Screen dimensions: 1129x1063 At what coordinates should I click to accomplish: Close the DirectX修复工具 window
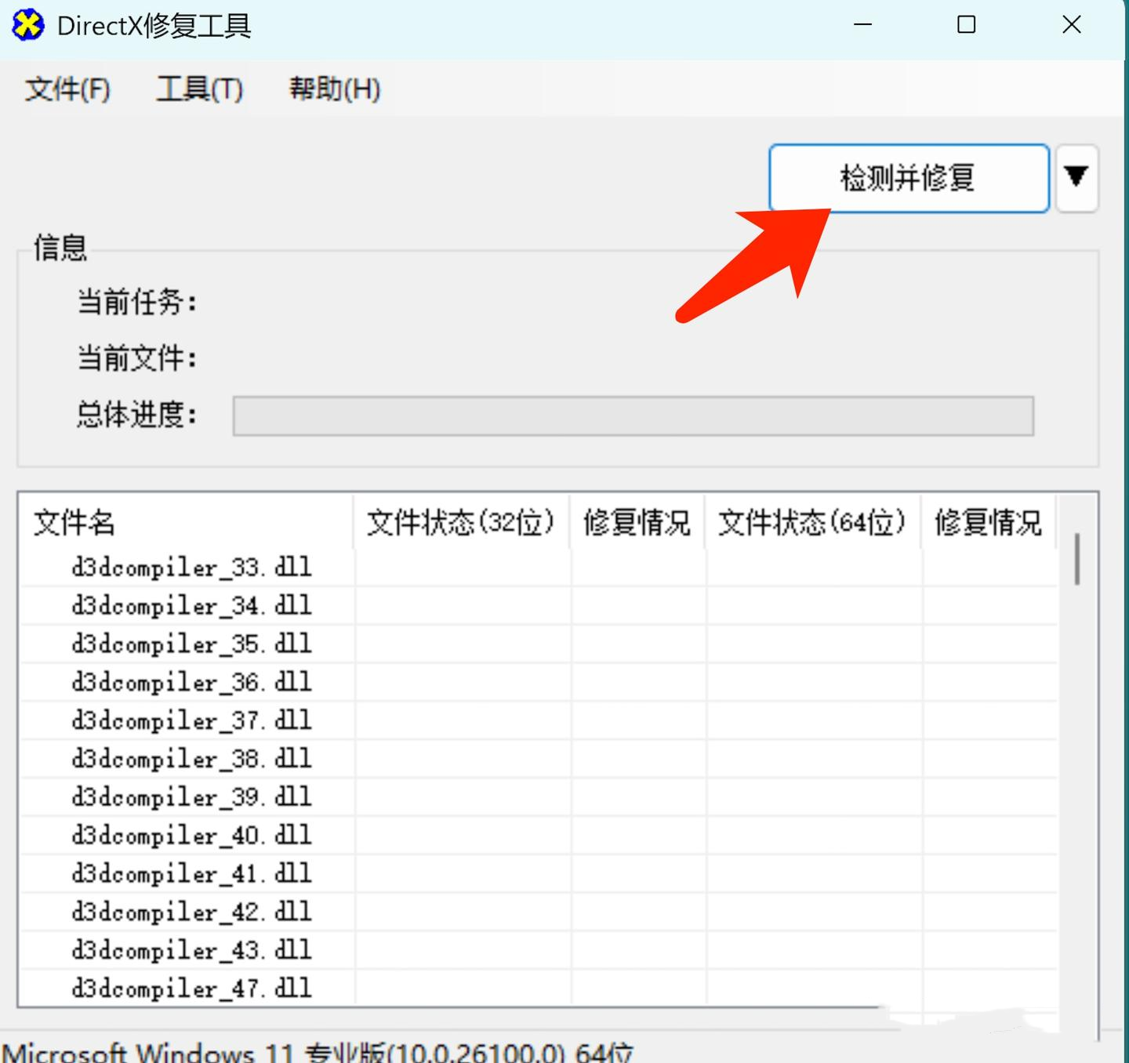click(1072, 25)
